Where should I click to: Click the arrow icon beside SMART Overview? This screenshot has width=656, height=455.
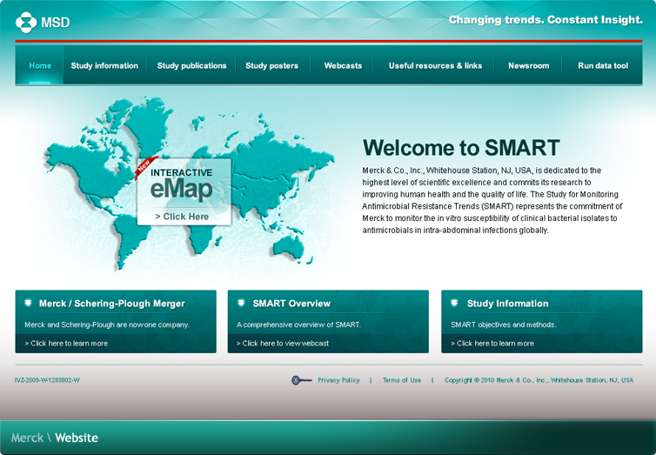(x=241, y=303)
